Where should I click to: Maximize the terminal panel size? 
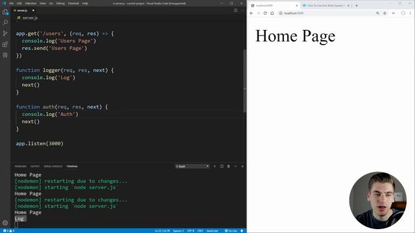point(235,166)
